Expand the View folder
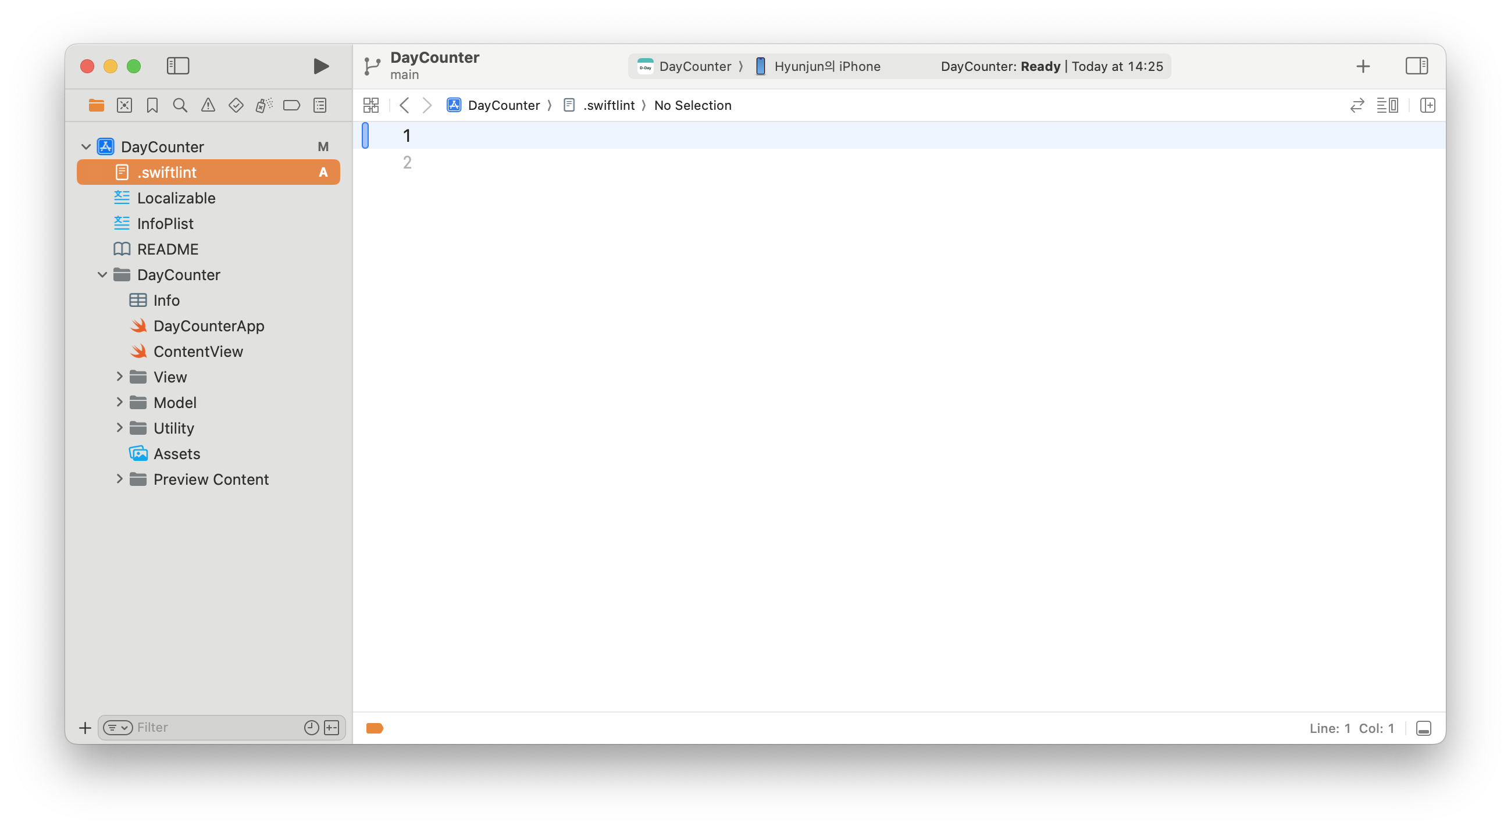The image size is (1511, 830). [119, 377]
